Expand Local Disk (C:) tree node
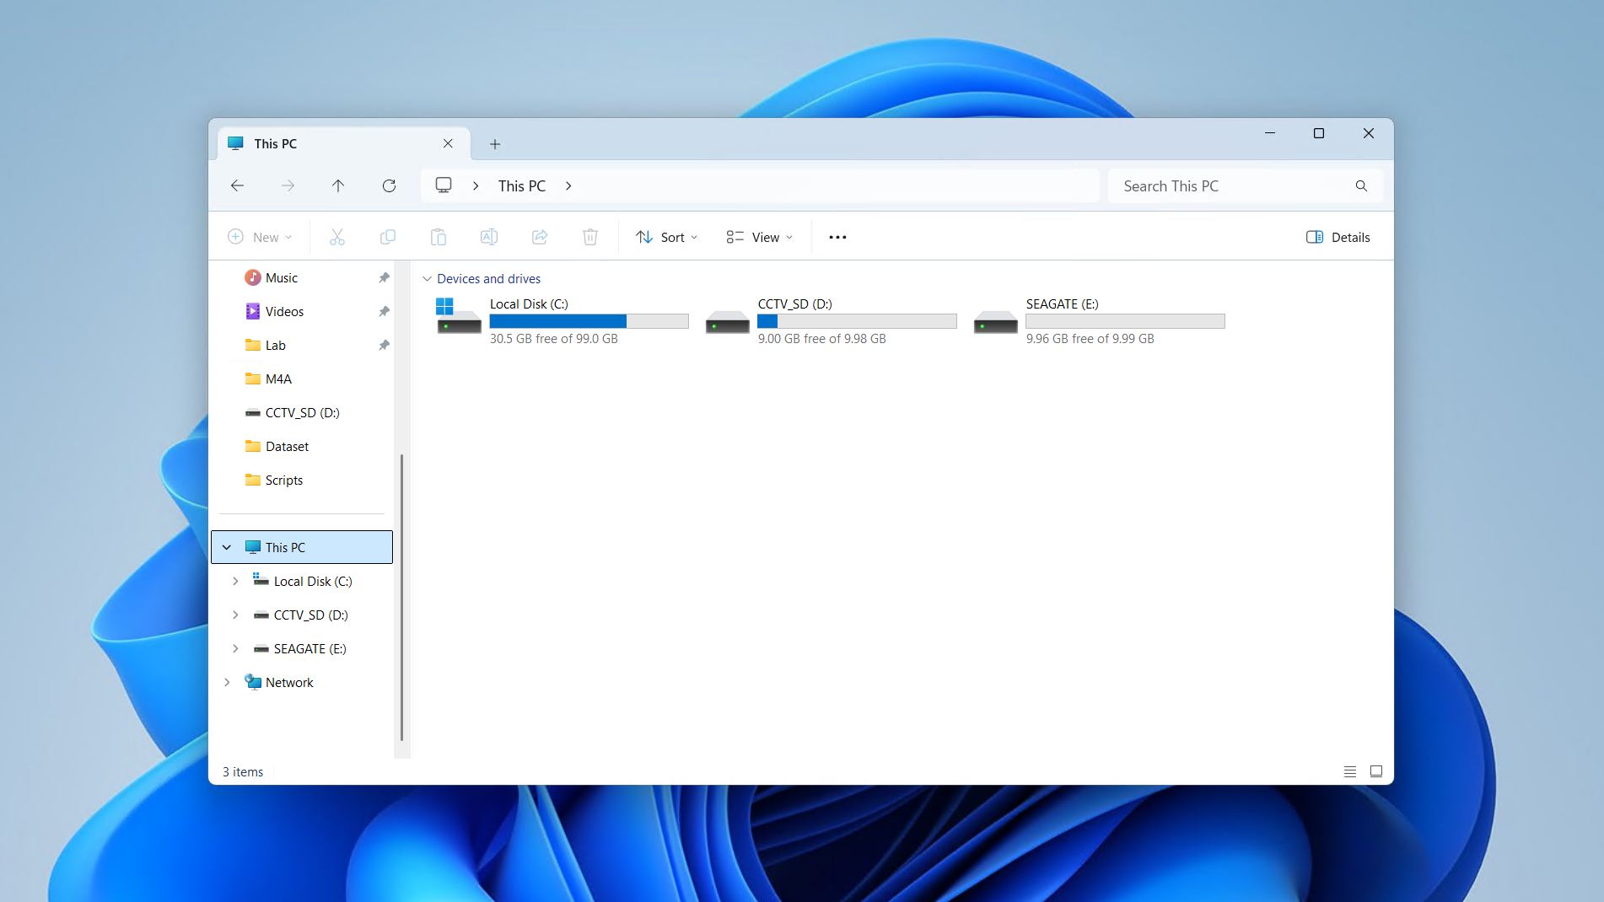Viewport: 1604px width, 902px height. click(x=235, y=581)
